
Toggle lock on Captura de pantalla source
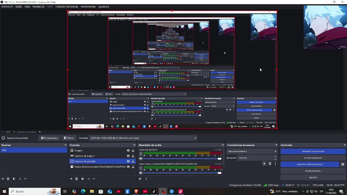coord(133,161)
